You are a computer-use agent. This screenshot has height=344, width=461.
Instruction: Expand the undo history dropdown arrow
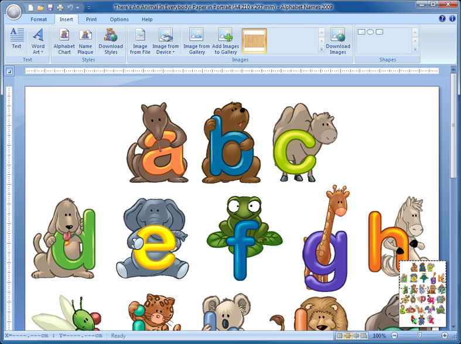[78, 8]
